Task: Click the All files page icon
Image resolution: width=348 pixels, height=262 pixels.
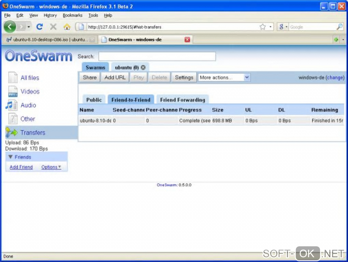Action: [13, 78]
